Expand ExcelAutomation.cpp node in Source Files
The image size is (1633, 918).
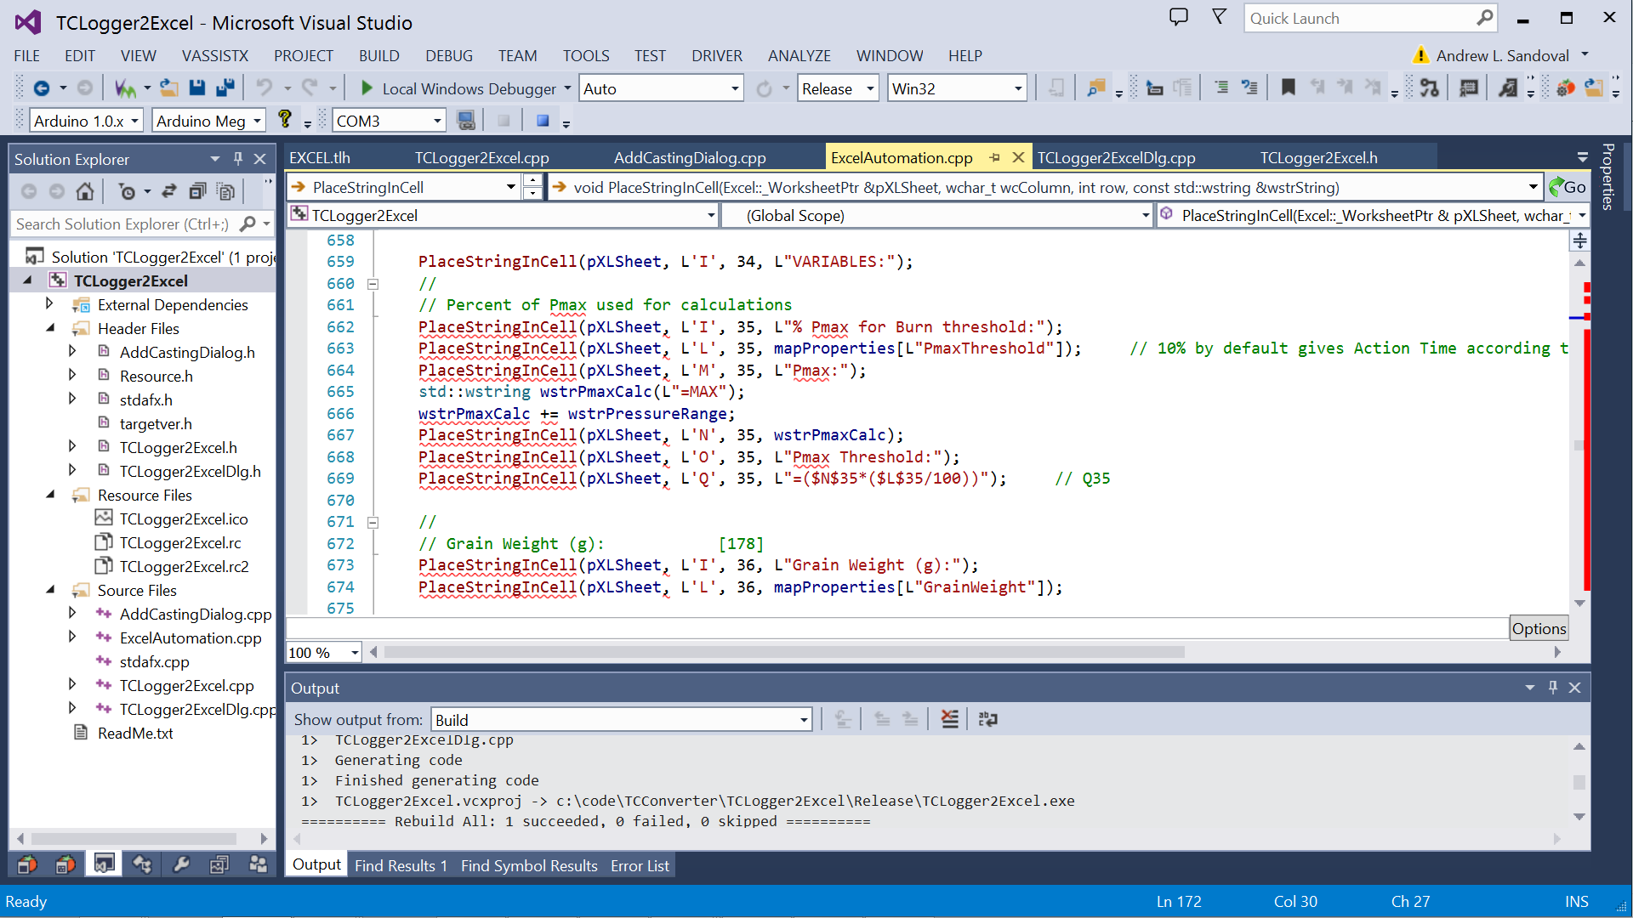click(72, 637)
